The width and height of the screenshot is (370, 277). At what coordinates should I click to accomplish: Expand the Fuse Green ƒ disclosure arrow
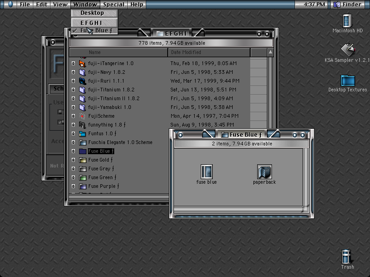coord(73,177)
